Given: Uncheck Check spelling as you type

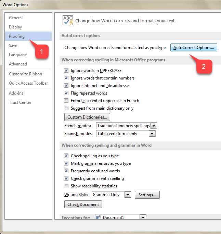Looking at the screenshot, I should point(66,156).
